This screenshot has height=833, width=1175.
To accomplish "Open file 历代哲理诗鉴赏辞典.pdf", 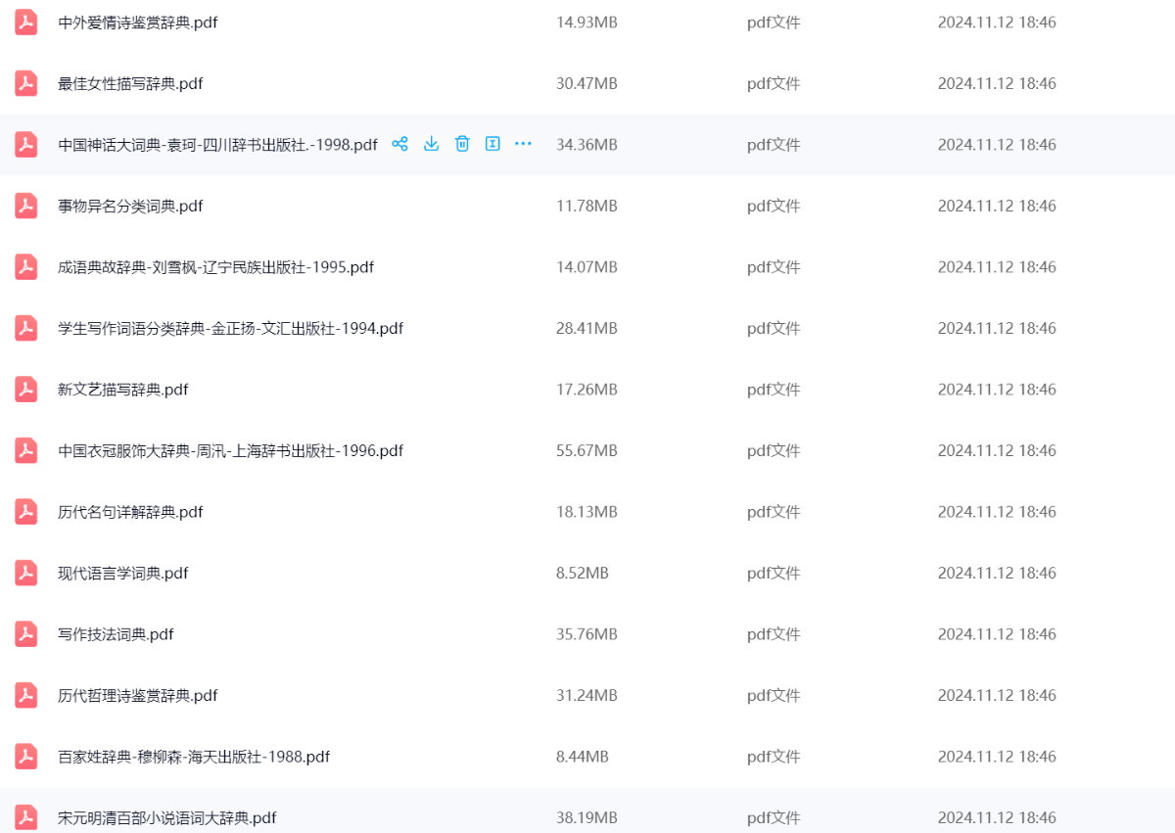I will tap(137, 696).
